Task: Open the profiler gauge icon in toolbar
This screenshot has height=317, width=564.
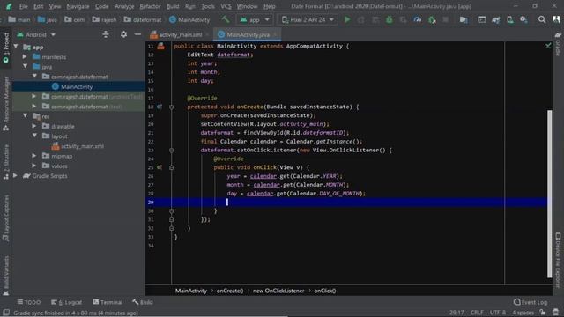Action: click(417, 19)
